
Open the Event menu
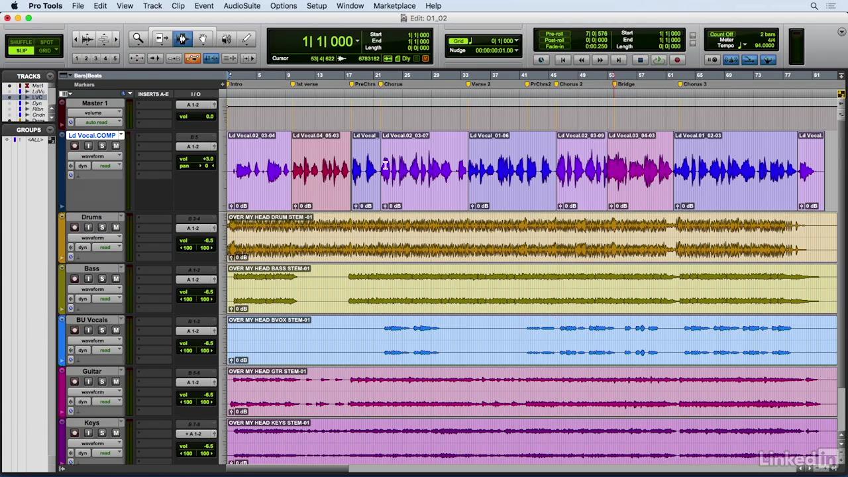(x=204, y=6)
